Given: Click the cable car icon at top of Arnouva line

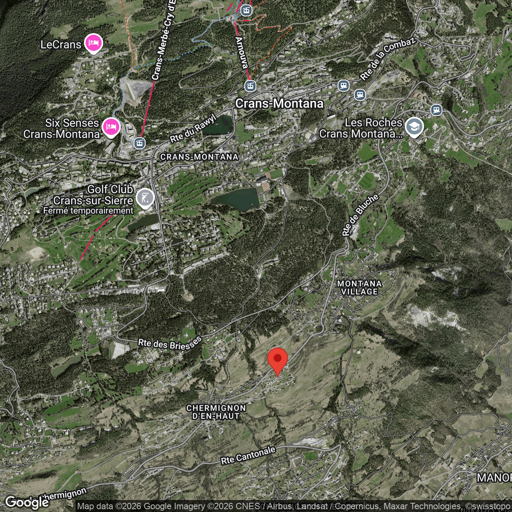Looking at the screenshot, I should (x=246, y=10).
